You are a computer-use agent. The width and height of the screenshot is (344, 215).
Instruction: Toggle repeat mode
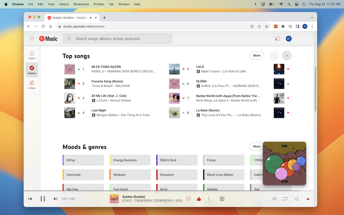[x=285, y=199]
